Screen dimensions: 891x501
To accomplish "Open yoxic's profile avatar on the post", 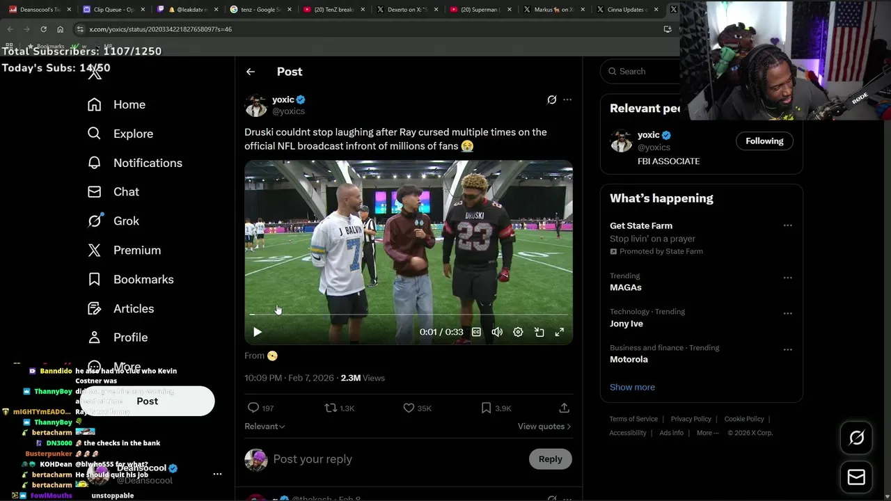I will coord(255,105).
